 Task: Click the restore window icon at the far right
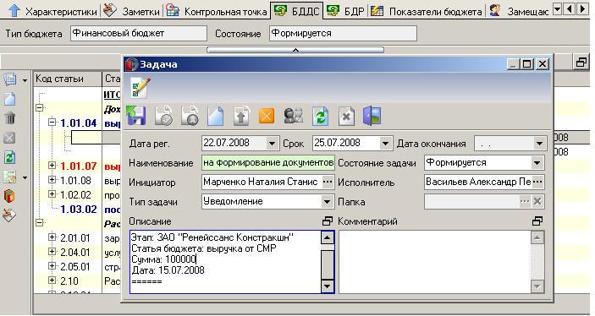coord(581,63)
